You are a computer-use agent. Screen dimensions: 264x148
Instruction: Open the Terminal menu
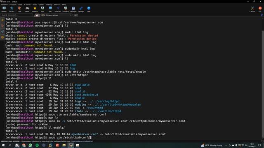tap(4, 5)
